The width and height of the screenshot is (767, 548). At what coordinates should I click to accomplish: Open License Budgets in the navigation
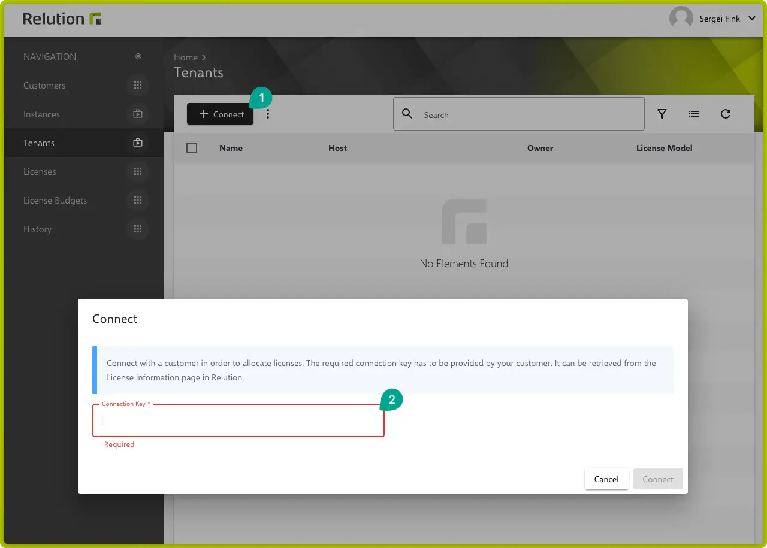coord(55,201)
